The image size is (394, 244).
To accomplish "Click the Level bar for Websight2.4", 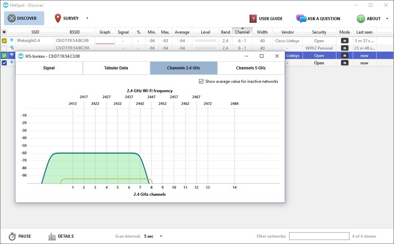I will [x=205, y=41].
